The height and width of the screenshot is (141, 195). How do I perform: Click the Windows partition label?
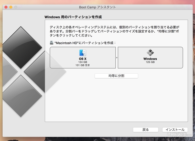coord(150,59)
